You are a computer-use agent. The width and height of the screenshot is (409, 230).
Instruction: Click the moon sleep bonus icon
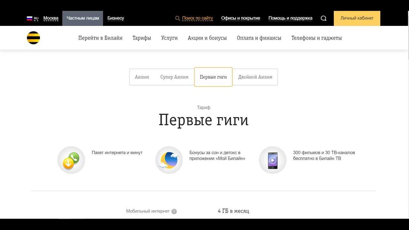[x=169, y=160]
